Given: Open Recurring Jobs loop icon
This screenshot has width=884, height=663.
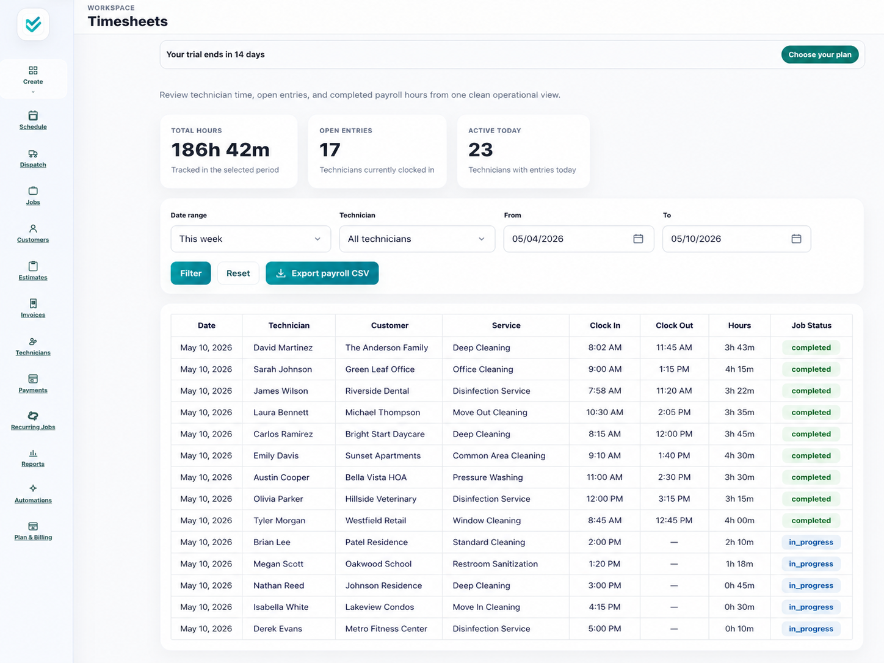Looking at the screenshot, I should (x=33, y=416).
